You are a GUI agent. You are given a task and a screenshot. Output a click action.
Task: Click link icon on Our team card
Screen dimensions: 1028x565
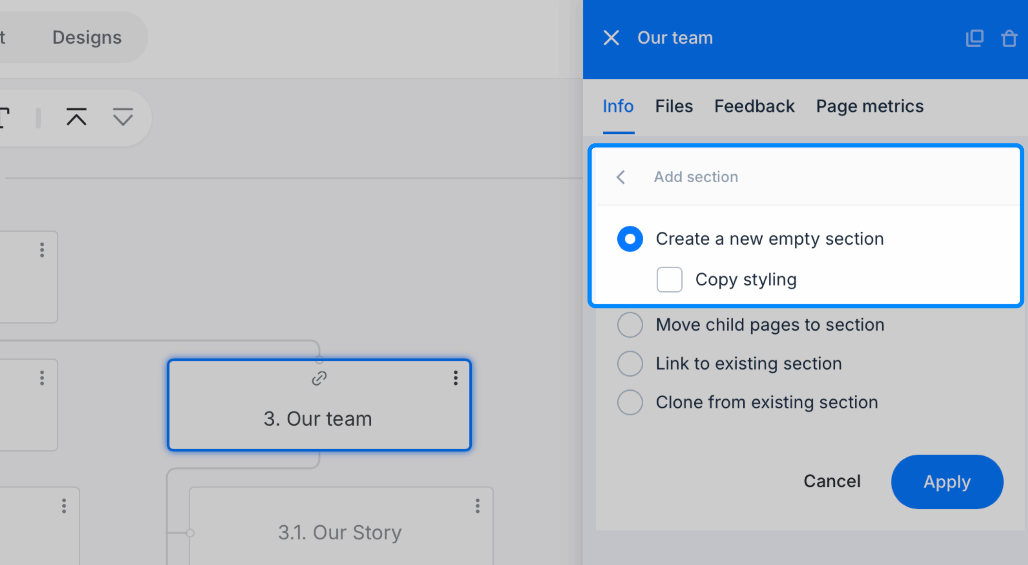(x=319, y=378)
